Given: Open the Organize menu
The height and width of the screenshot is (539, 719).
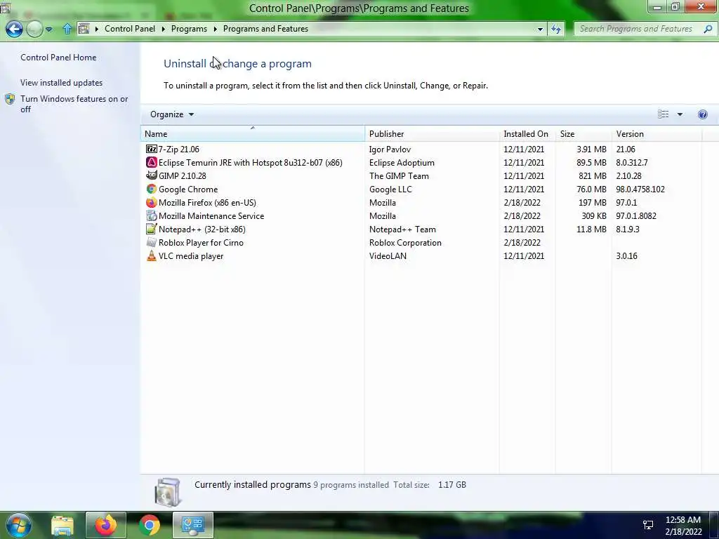Looking at the screenshot, I should tap(172, 114).
